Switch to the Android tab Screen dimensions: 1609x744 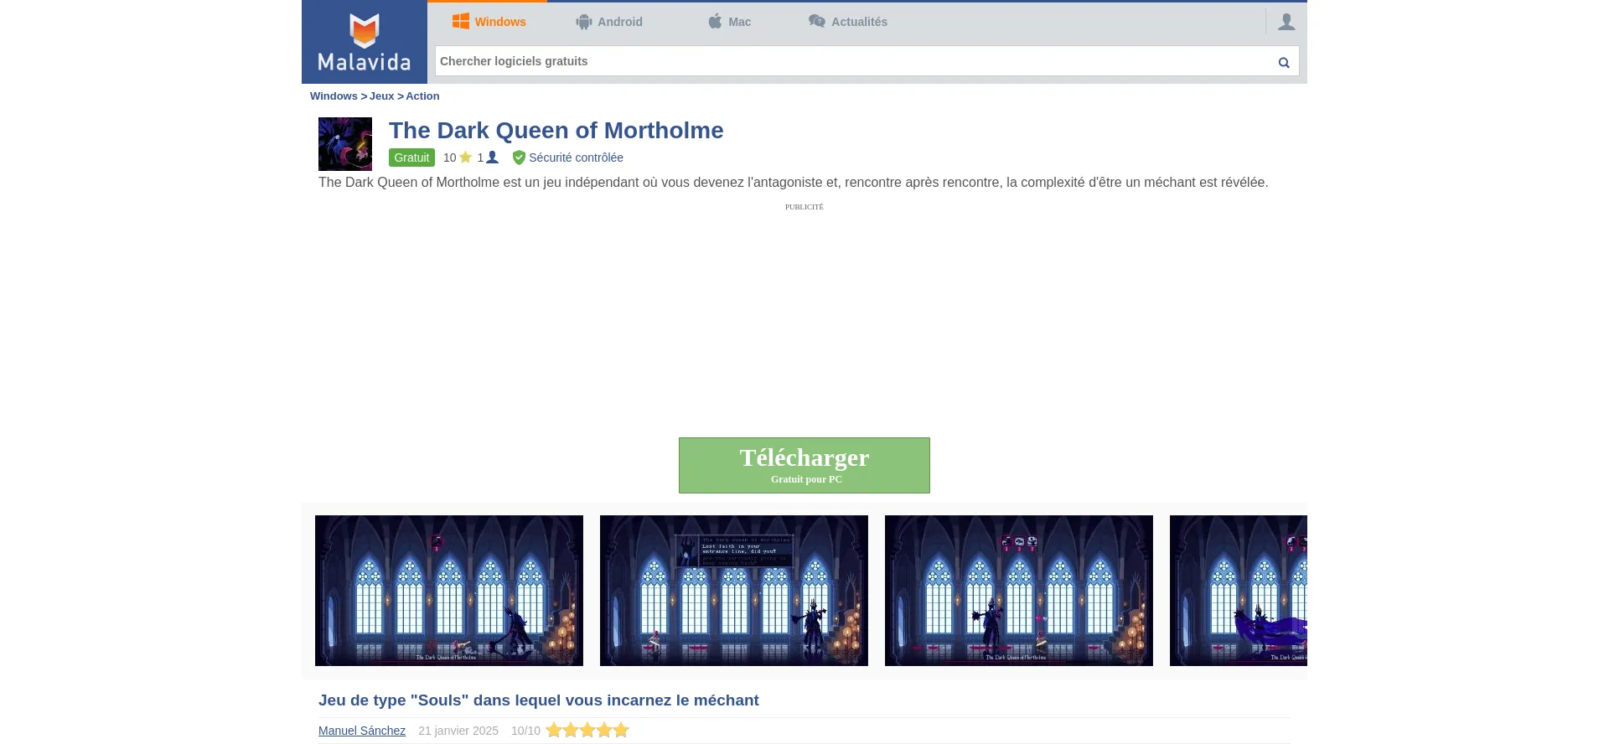tap(609, 22)
